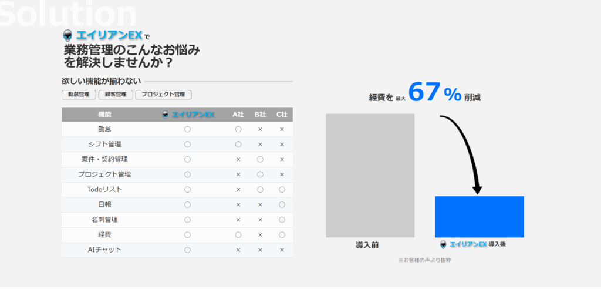Click the C社 column header
This screenshot has width=601, height=289.
tap(282, 115)
